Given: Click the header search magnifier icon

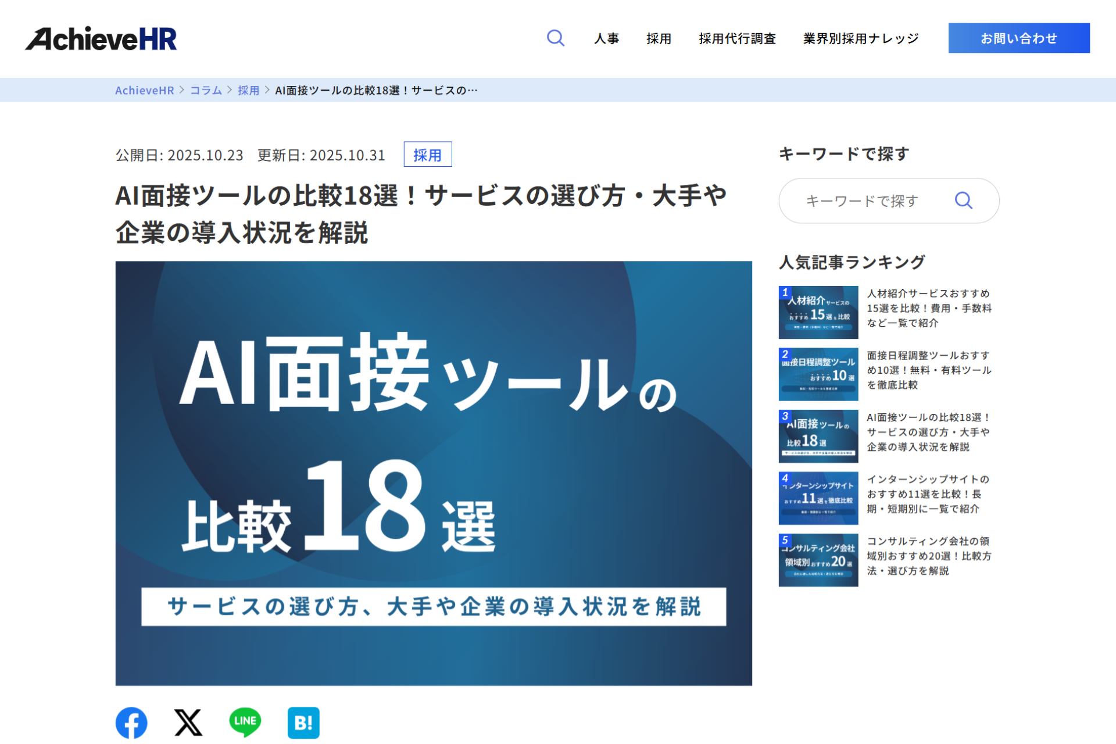Looking at the screenshot, I should (555, 38).
